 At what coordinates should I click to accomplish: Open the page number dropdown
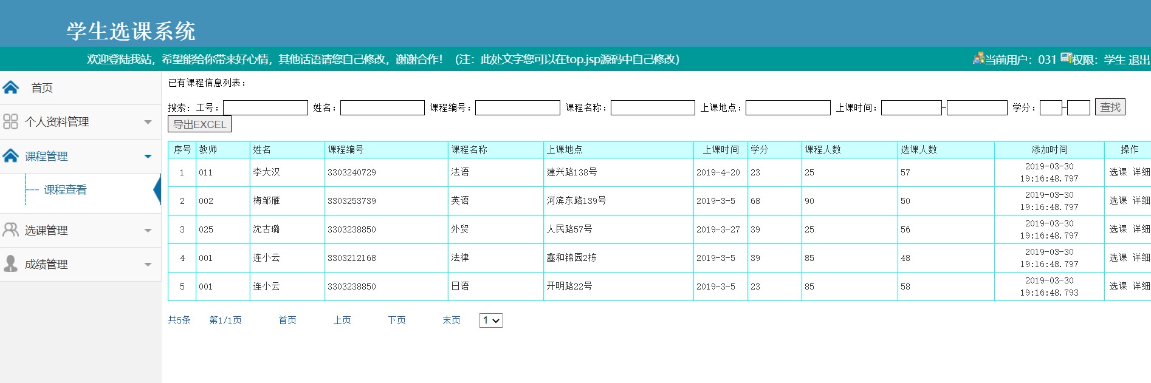click(x=491, y=320)
